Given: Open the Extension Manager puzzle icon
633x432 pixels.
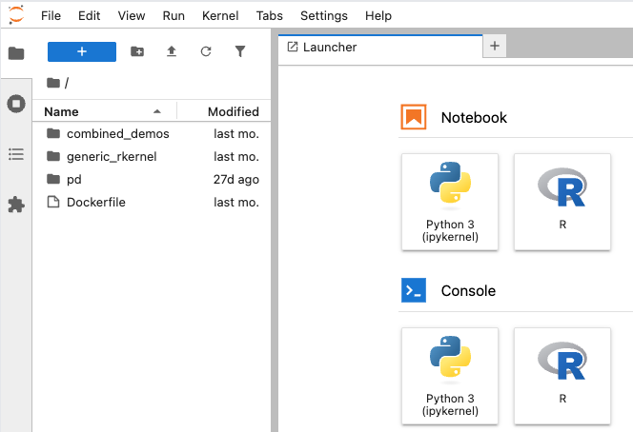Looking at the screenshot, I should [x=16, y=205].
